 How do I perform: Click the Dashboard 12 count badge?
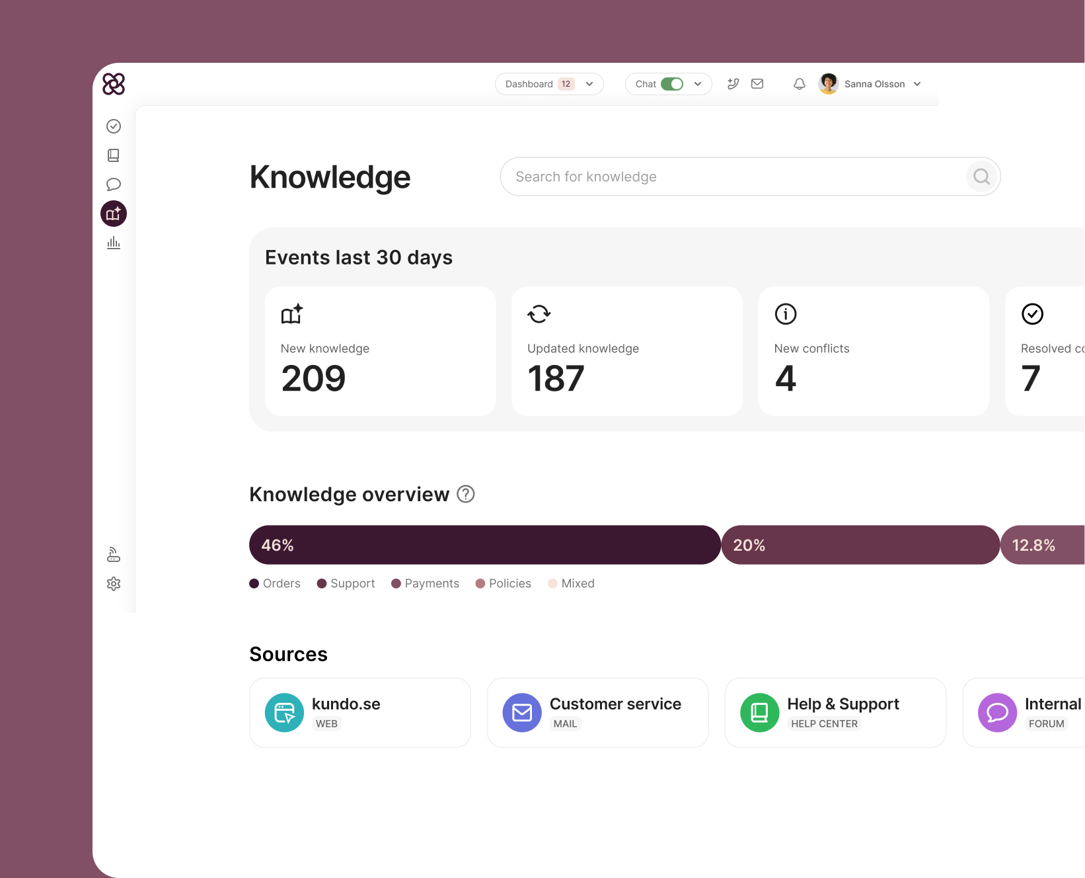point(566,84)
